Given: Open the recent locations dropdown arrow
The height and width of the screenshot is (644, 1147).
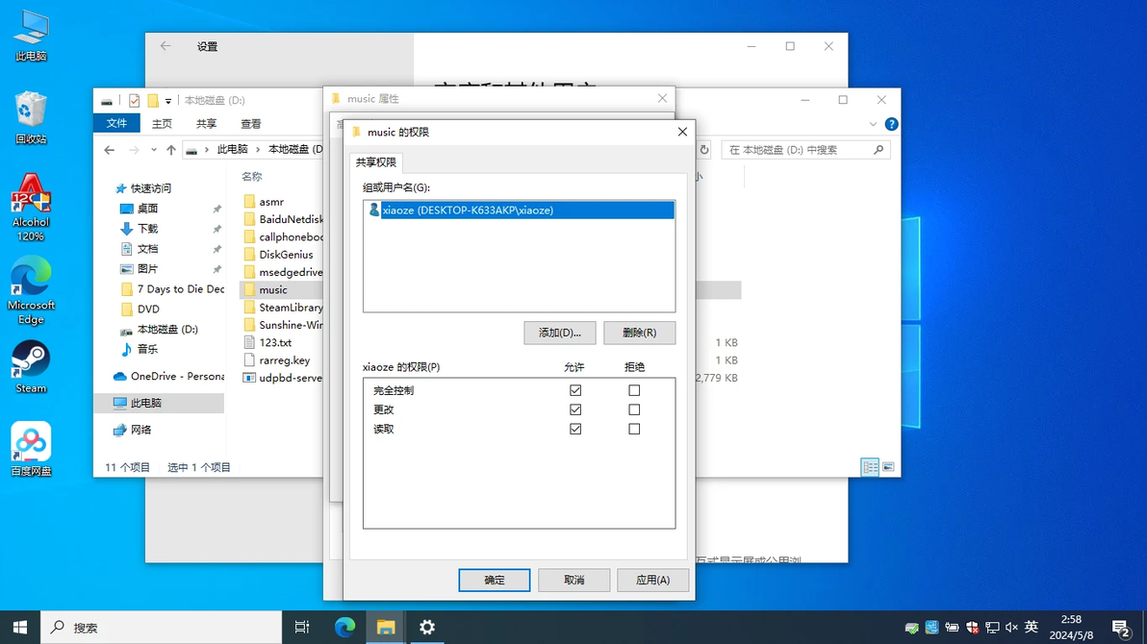Looking at the screenshot, I should pos(154,150).
